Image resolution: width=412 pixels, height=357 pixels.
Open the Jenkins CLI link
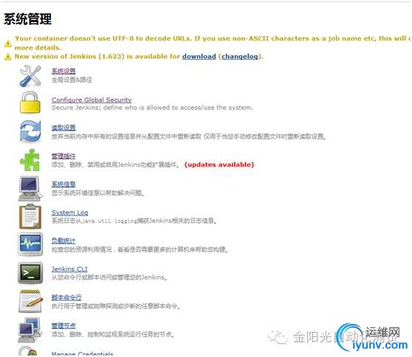click(69, 269)
